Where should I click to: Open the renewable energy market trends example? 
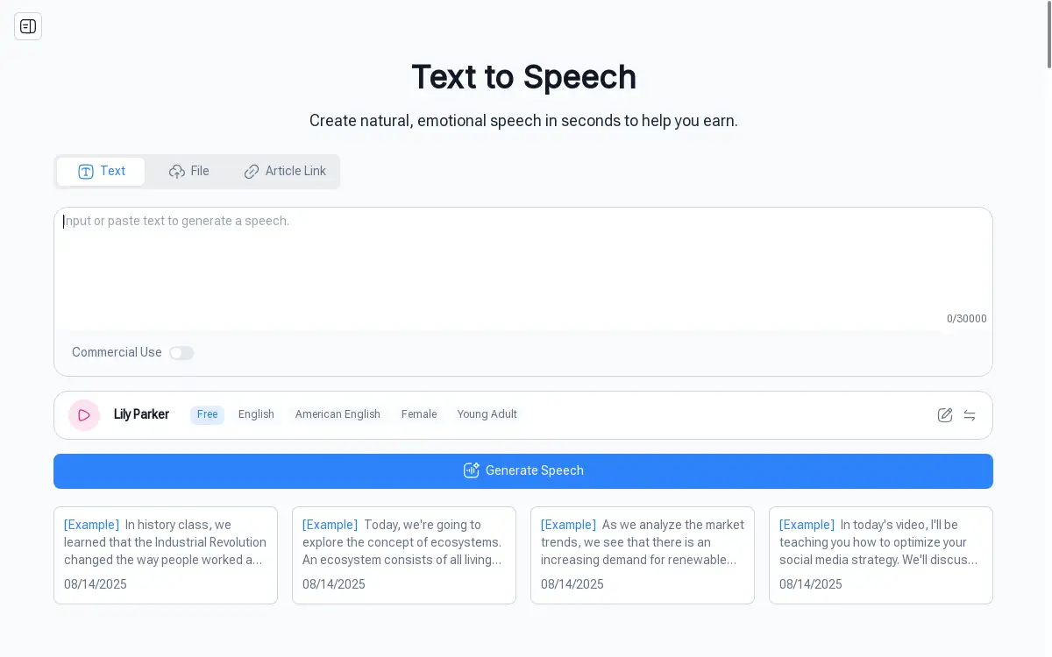(x=643, y=555)
